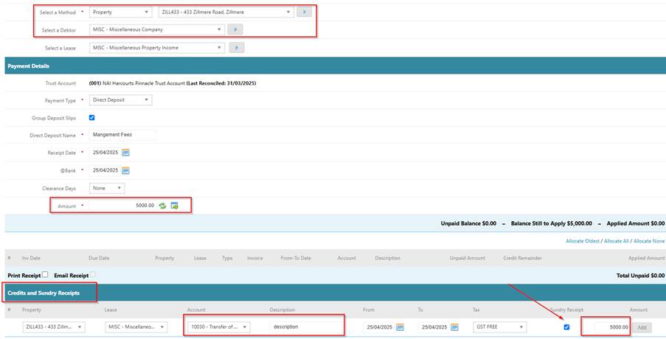Screen dimensions: 666x339
Task: Click the @Bank date input field
Action: click(x=105, y=170)
